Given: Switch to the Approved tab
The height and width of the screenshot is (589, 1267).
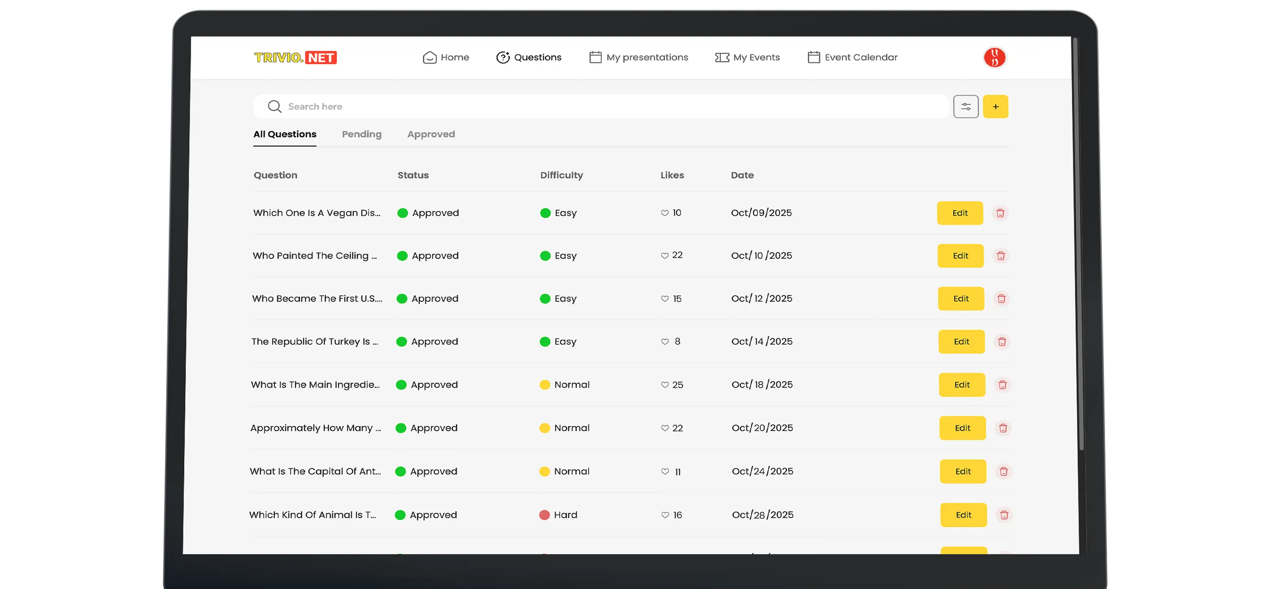Looking at the screenshot, I should coord(431,134).
